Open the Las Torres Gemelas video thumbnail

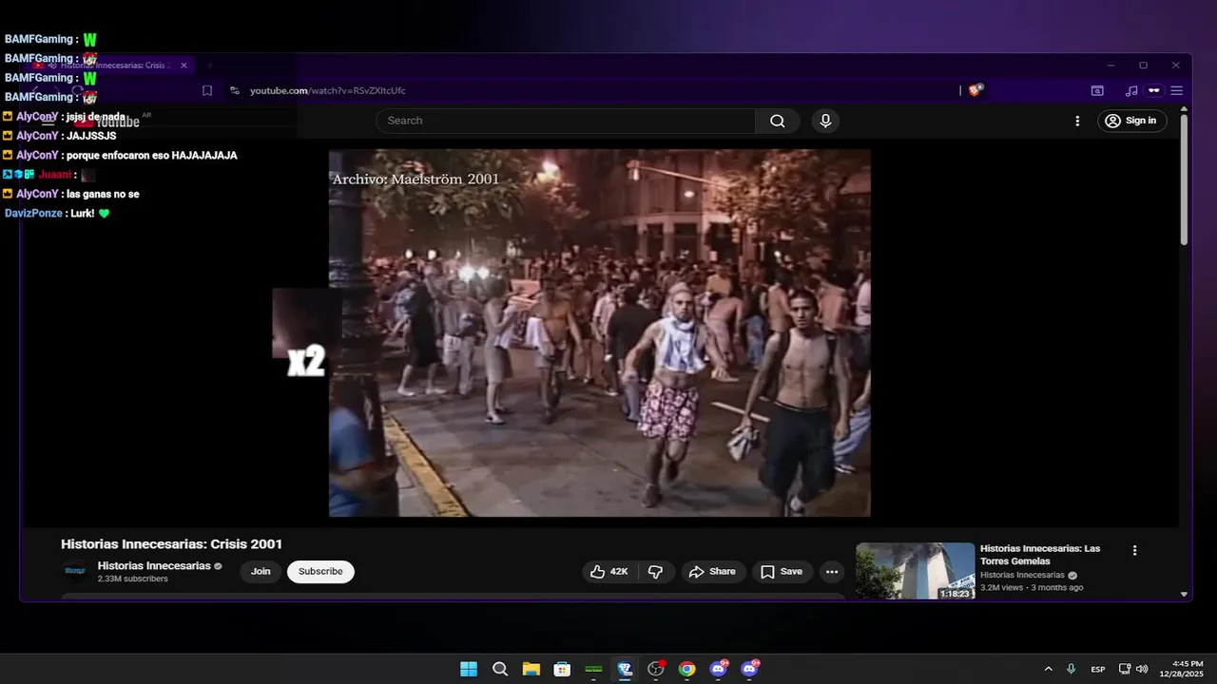click(x=915, y=571)
